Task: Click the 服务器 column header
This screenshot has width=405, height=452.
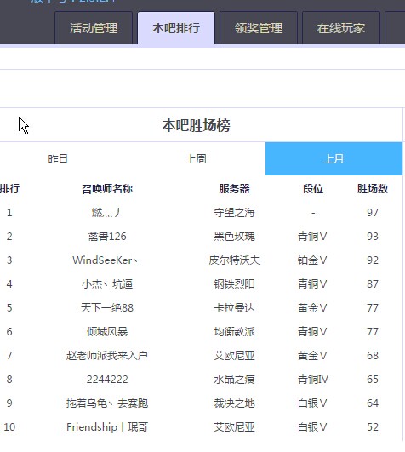Action: pos(234,189)
